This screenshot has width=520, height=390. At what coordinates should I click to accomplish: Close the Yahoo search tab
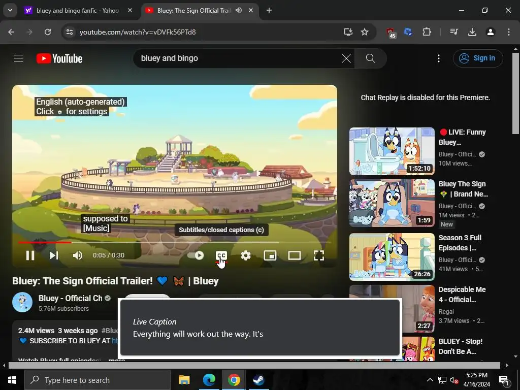130,11
